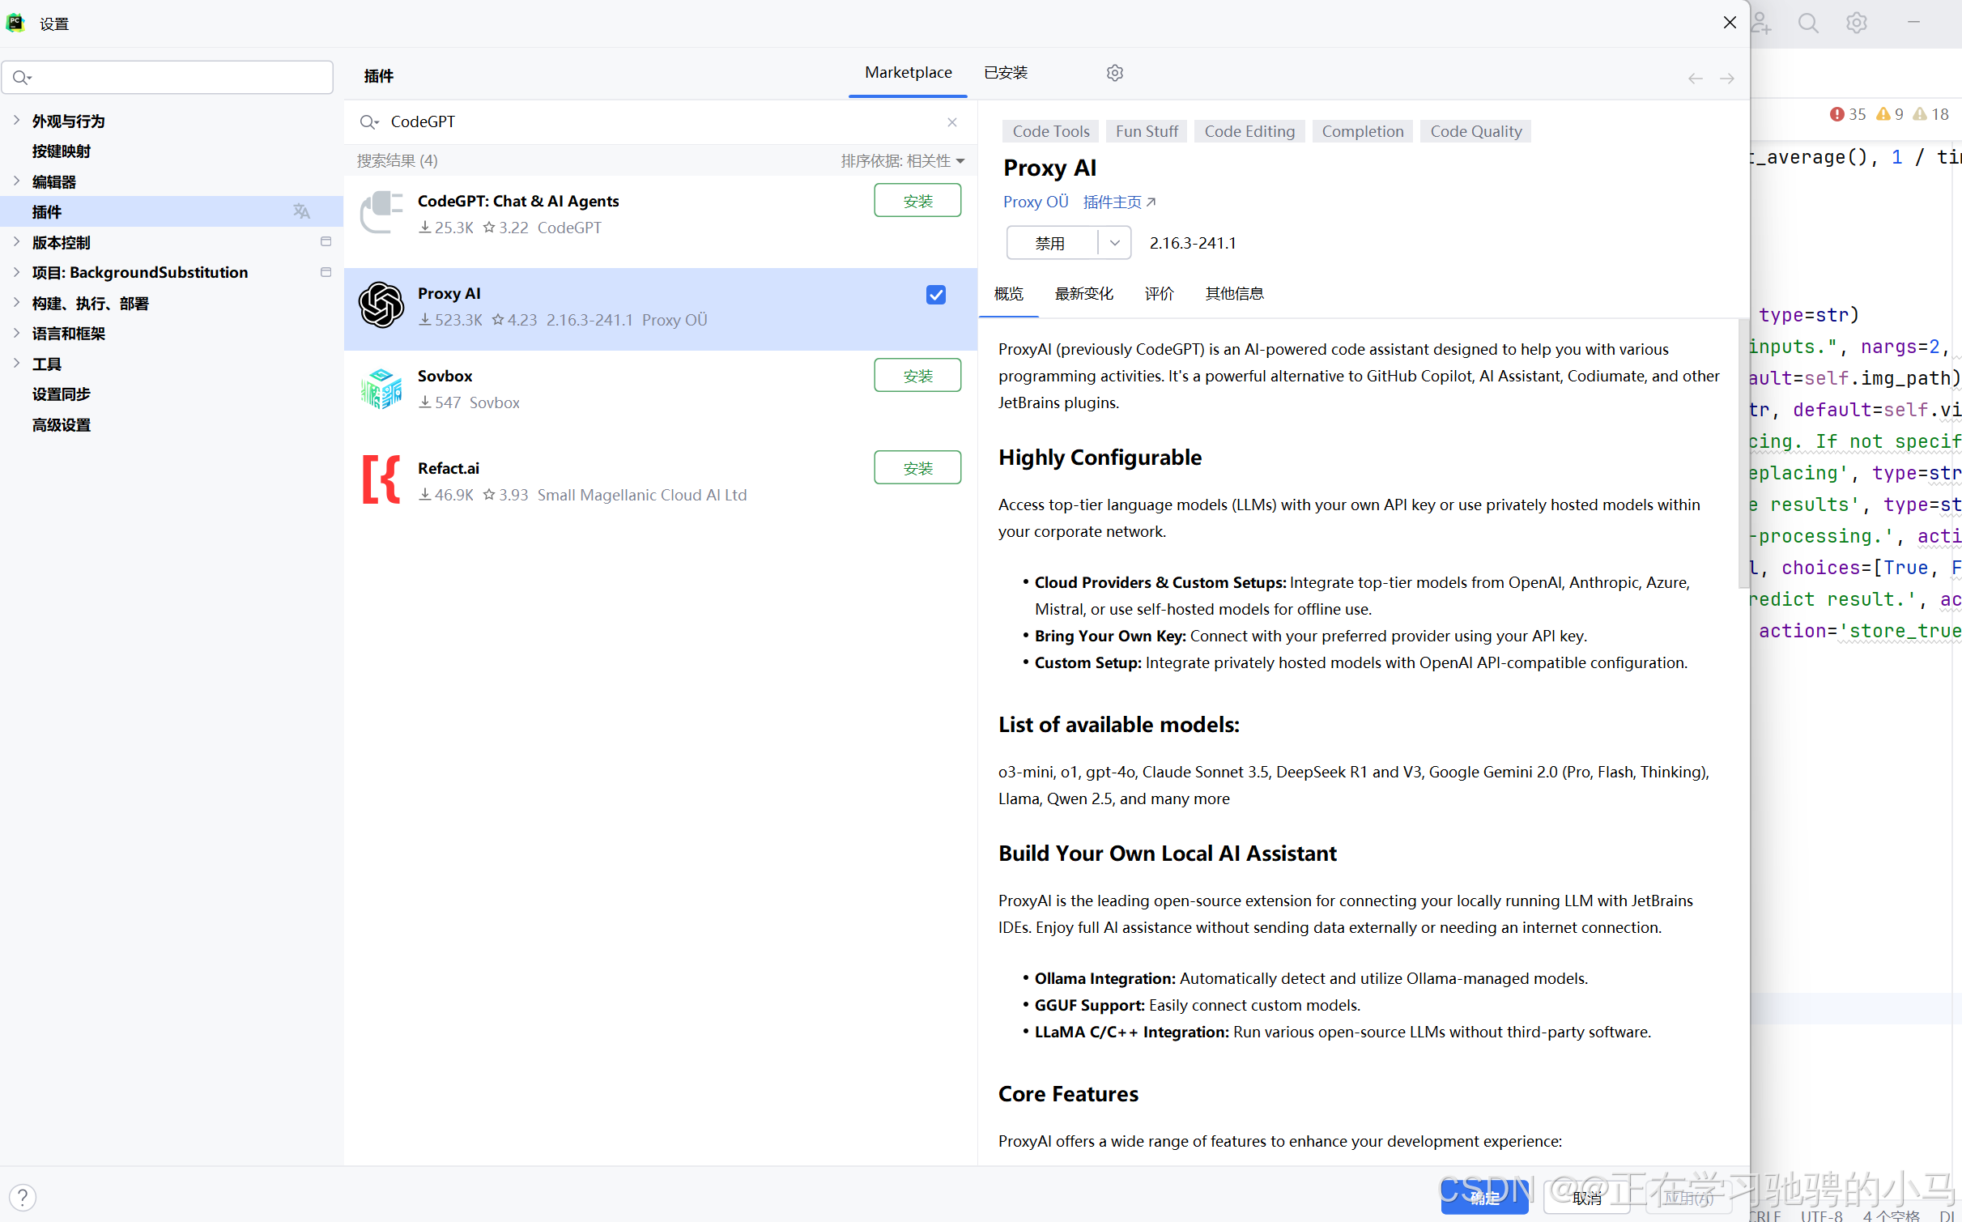Select the Proxy AI plugin row
This screenshot has height=1222, width=1962.
pyautogui.click(x=660, y=308)
